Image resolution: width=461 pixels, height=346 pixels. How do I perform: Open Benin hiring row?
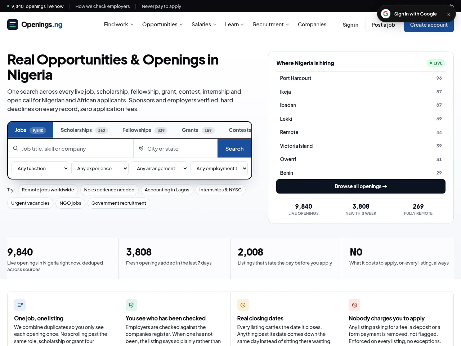pyautogui.click(x=361, y=173)
